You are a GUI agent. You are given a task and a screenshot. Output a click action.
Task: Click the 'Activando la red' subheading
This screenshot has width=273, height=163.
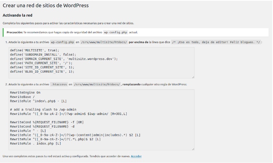pyautogui.click(x=17, y=15)
